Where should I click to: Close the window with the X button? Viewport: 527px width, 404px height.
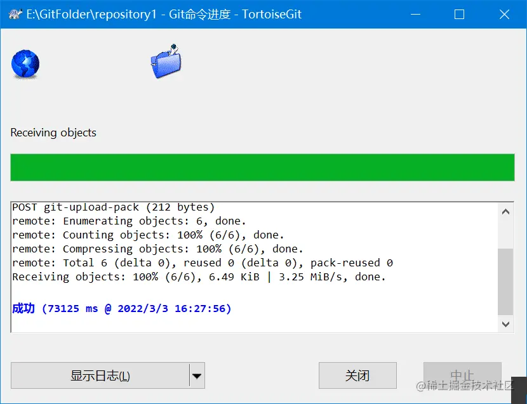point(504,14)
